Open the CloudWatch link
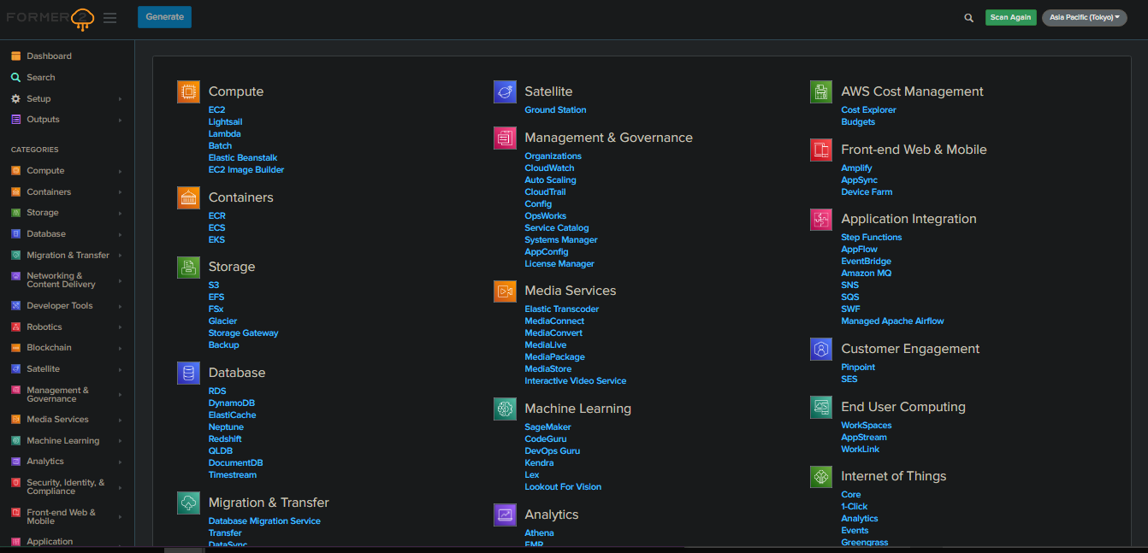The height and width of the screenshot is (553, 1148). pyautogui.click(x=549, y=168)
